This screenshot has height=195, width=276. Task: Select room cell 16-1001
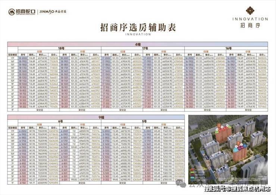231,84
